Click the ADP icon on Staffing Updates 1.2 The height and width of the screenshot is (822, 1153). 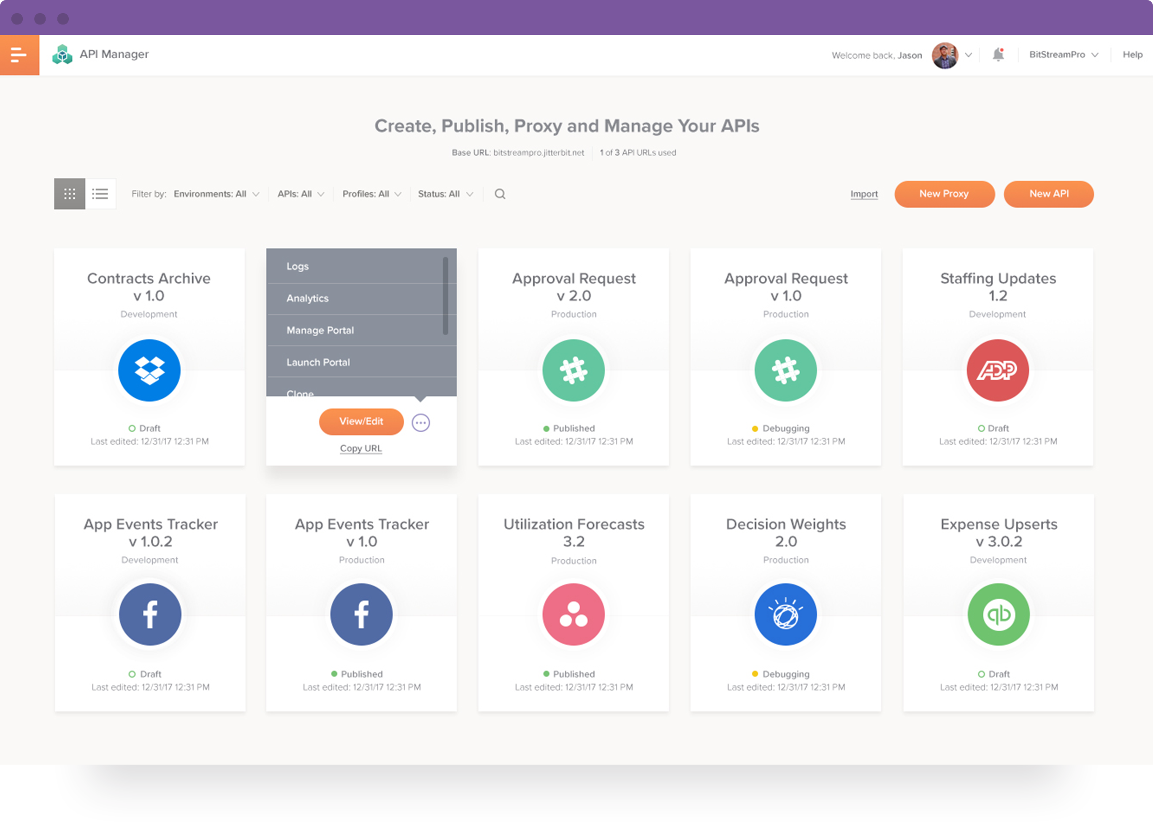(997, 368)
